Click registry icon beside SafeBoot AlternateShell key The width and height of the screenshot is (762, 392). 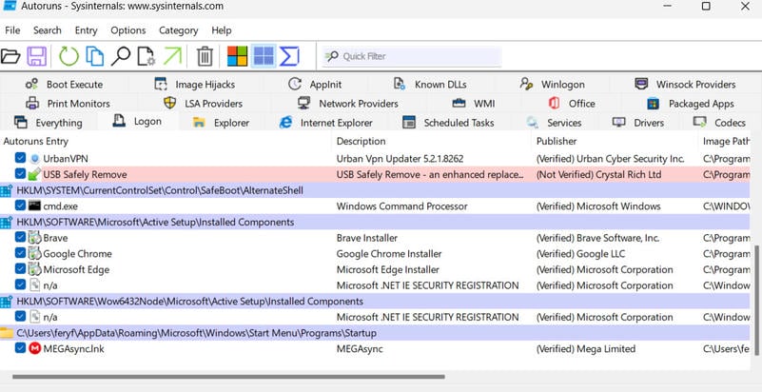pos(7,191)
